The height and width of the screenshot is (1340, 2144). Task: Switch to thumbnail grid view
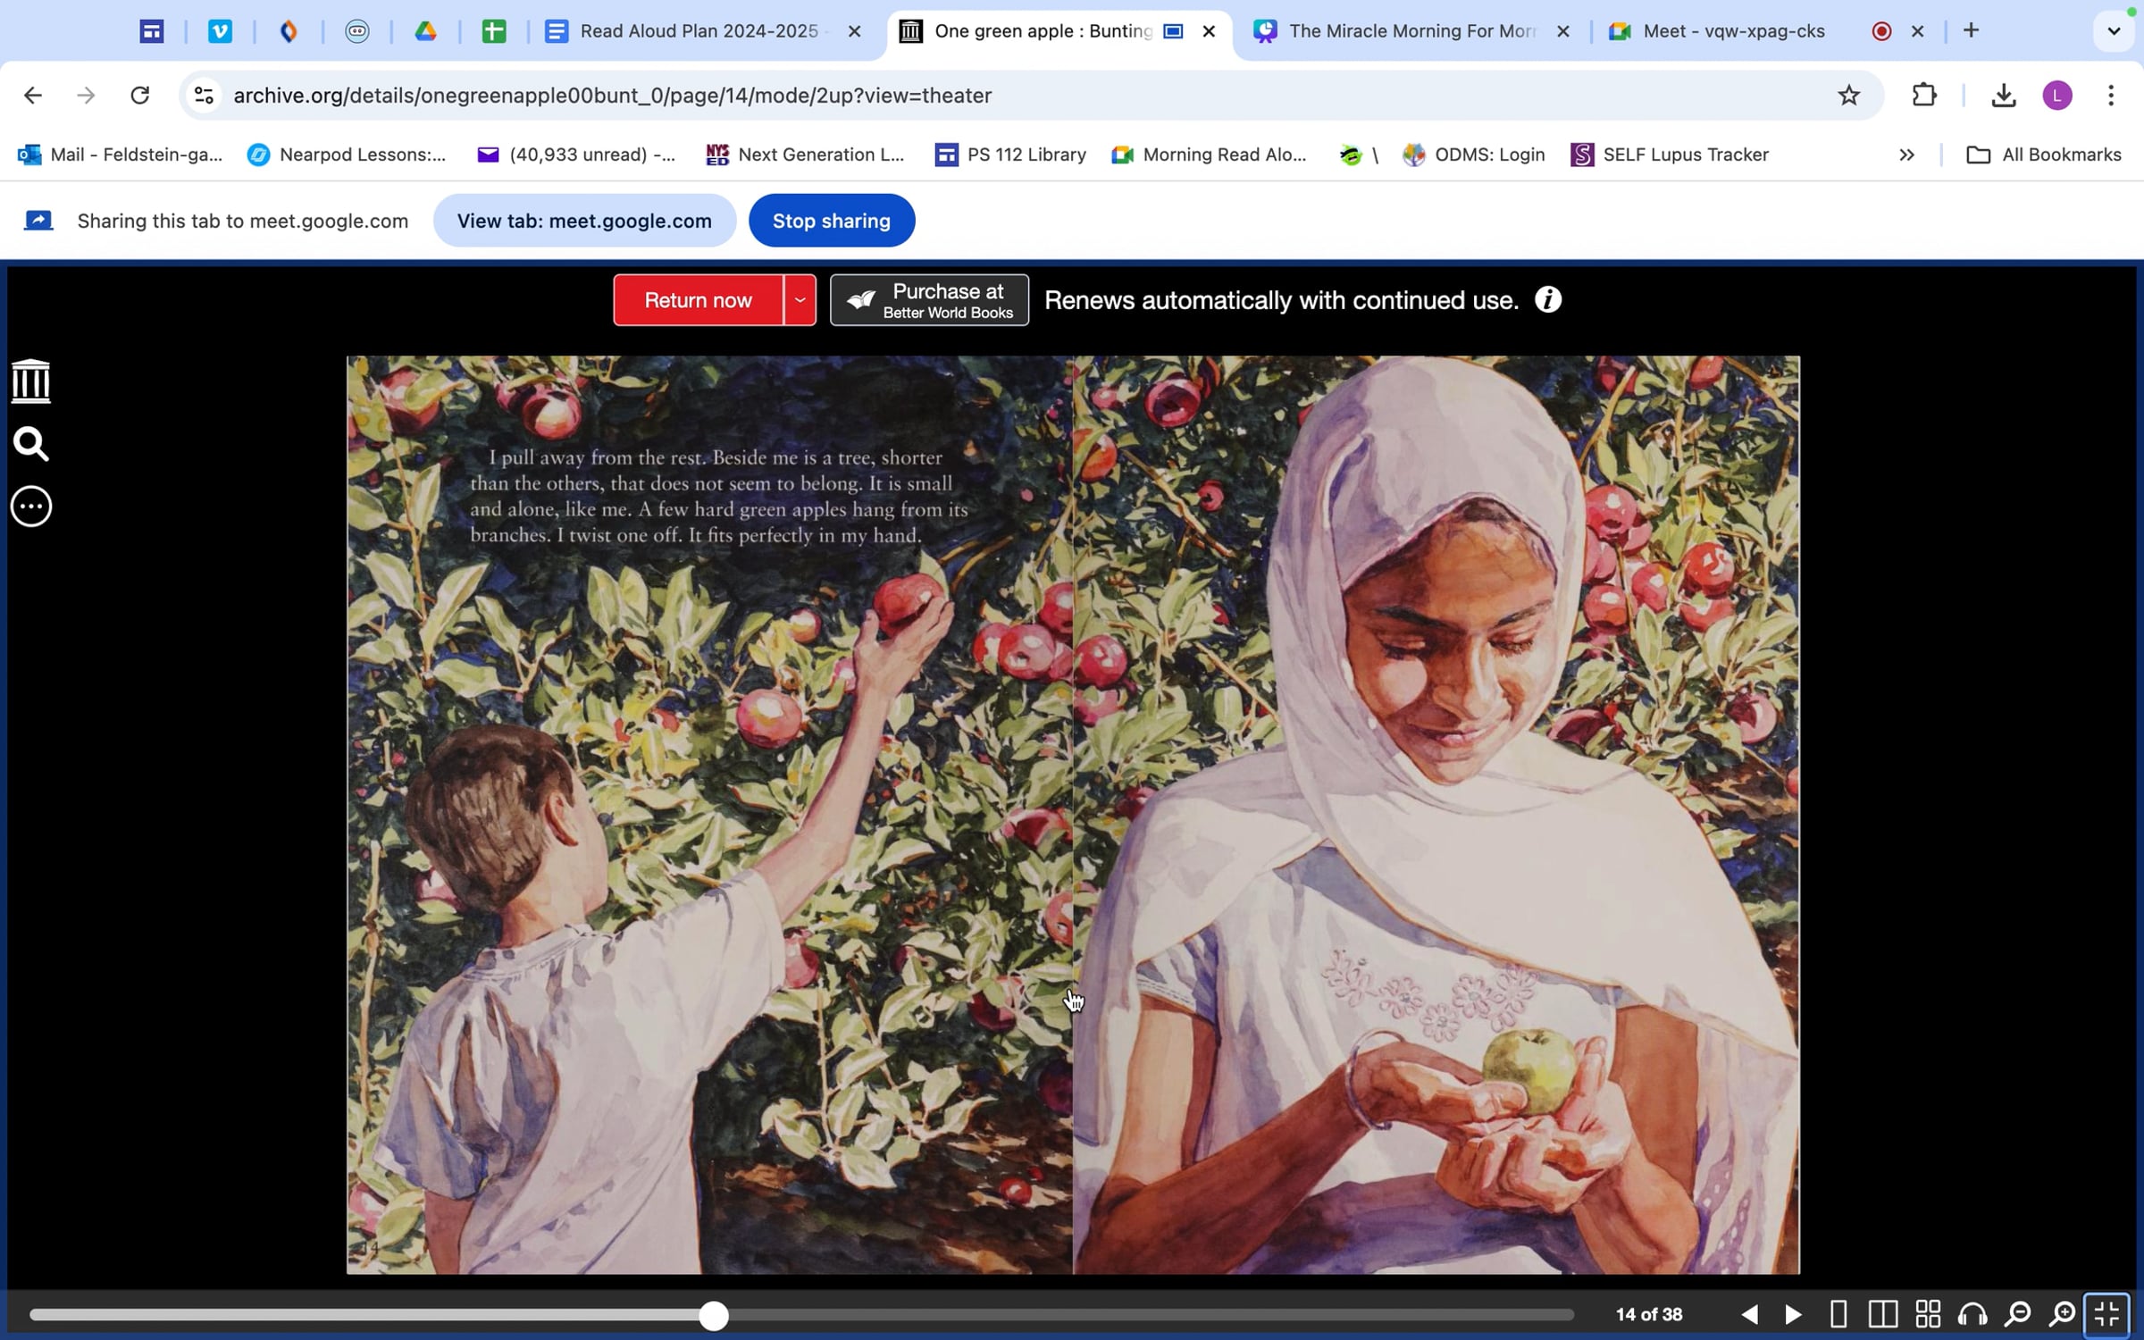[1928, 1314]
